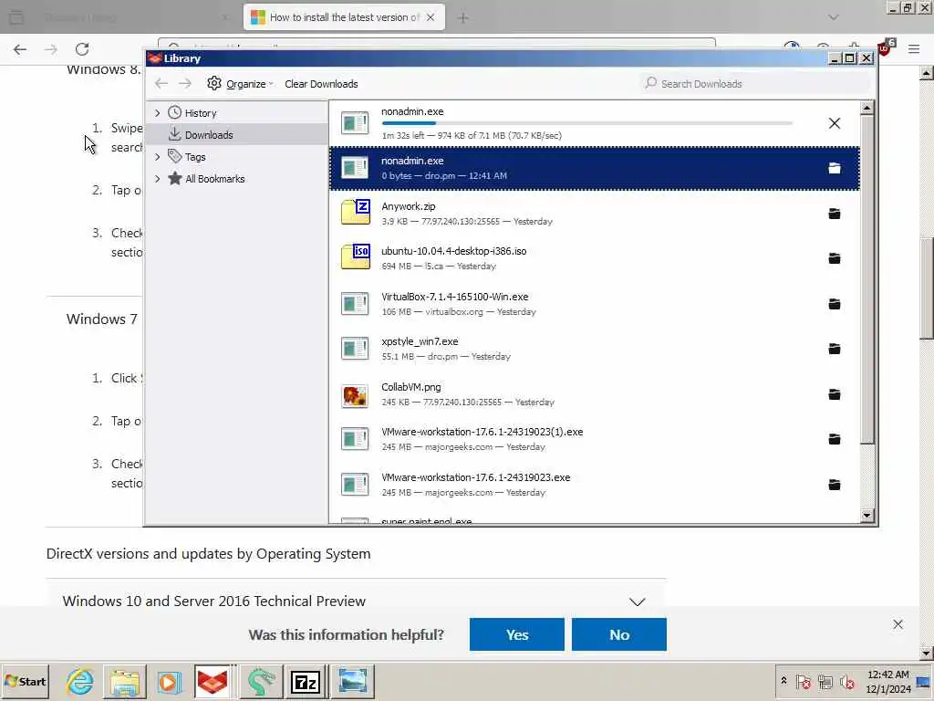
Task: Focus the Search Downloads field
Action: pos(755,83)
